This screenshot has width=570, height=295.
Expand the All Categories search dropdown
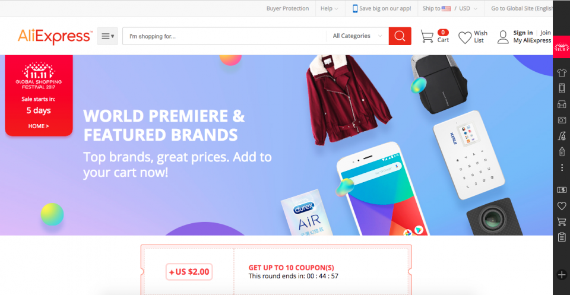pyautogui.click(x=357, y=36)
